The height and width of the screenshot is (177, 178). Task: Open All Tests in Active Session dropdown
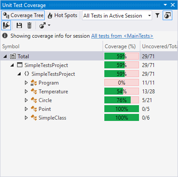pos(117,15)
